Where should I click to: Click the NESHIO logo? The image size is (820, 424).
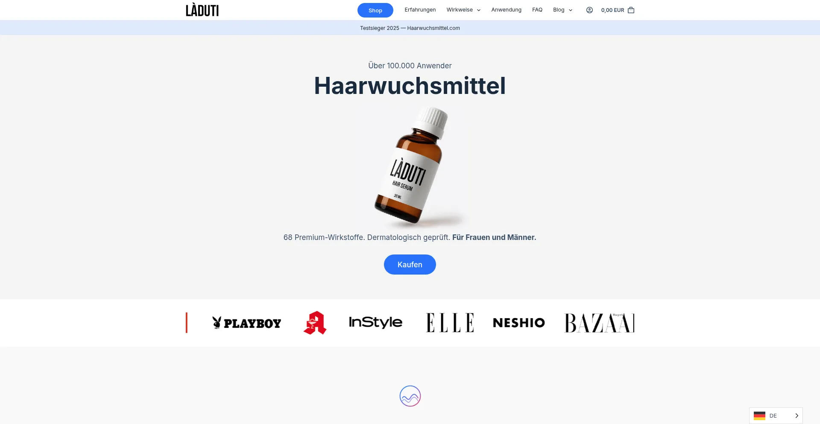(519, 323)
